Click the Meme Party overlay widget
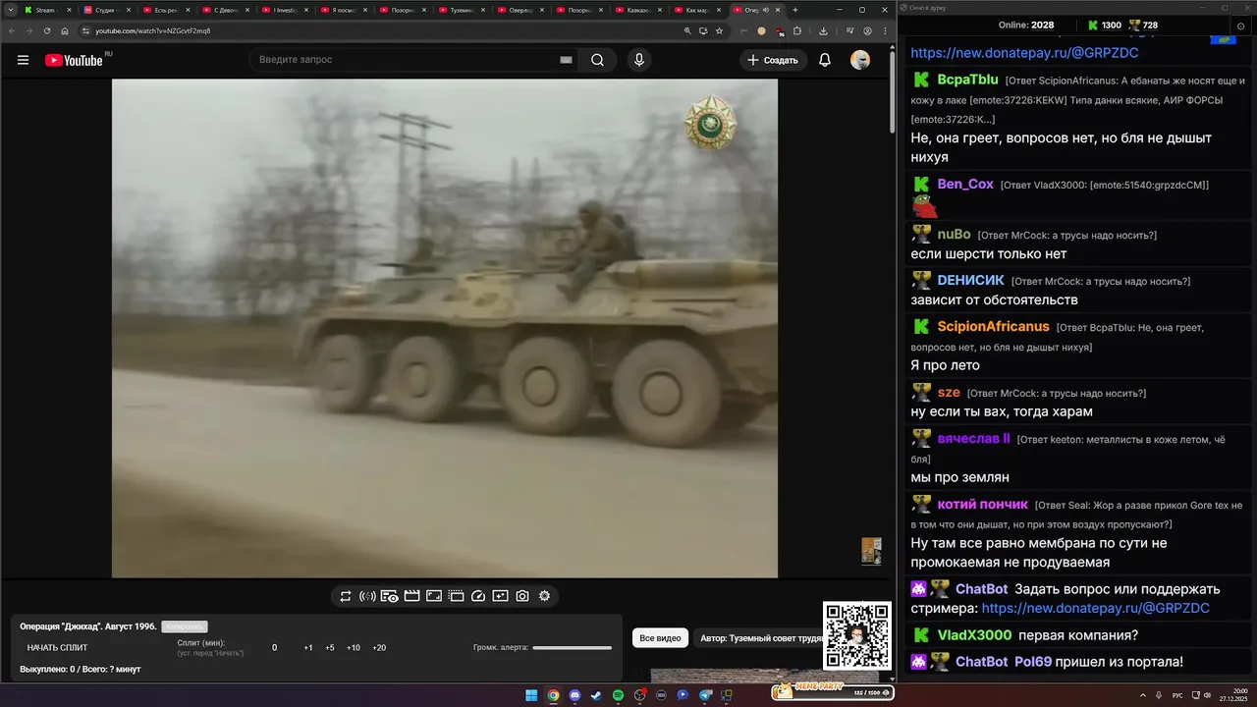This screenshot has height=707, width=1257. click(832, 690)
